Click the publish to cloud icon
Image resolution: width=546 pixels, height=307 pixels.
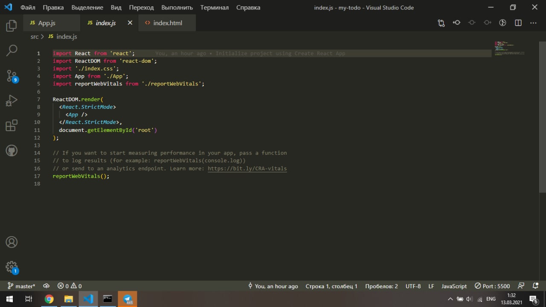tap(46, 286)
